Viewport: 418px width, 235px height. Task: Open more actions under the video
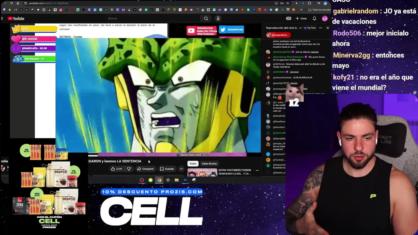click(x=181, y=169)
